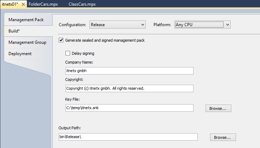Expand the Configuration dropdown showing Release
Image resolution: width=260 pixels, height=148 pixels.
point(117,25)
